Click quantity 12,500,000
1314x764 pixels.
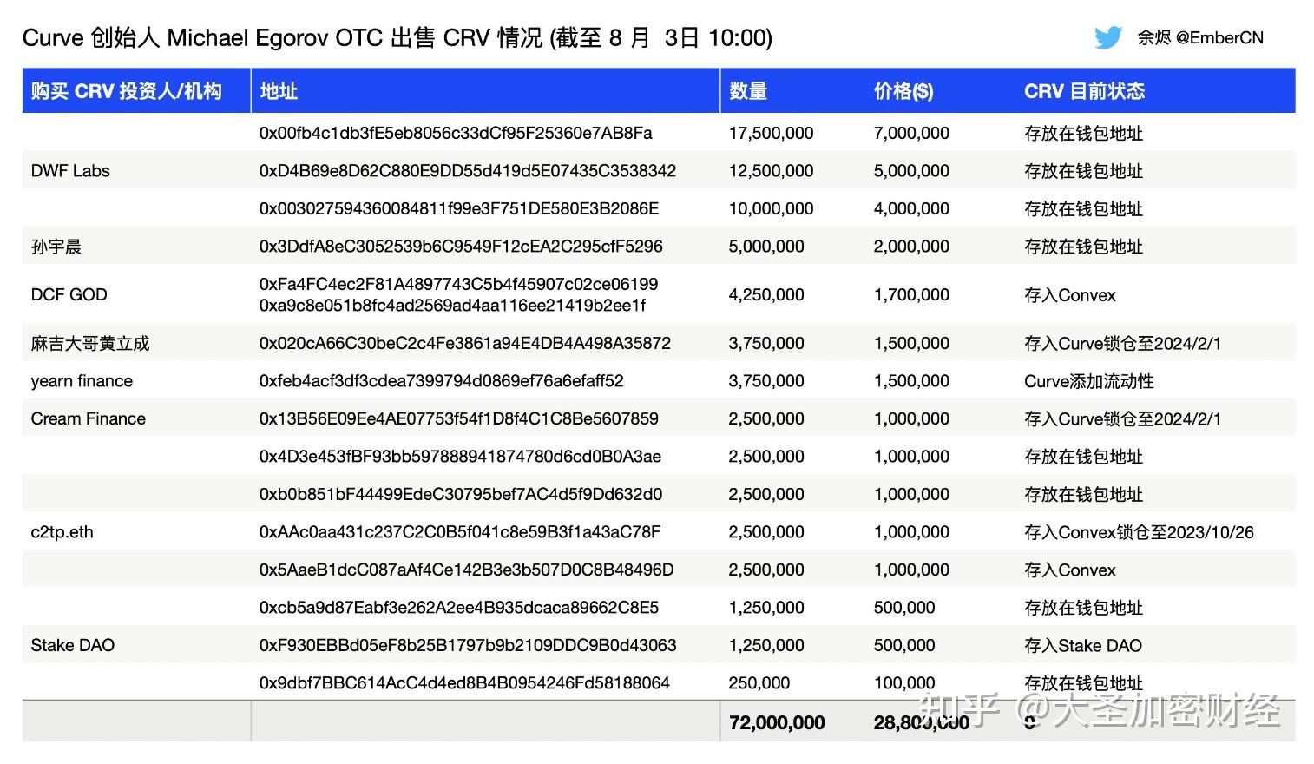click(772, 171)
